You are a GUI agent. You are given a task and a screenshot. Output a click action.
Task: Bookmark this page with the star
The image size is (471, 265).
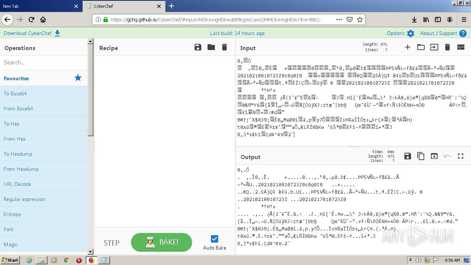click(x=360, y=20)
